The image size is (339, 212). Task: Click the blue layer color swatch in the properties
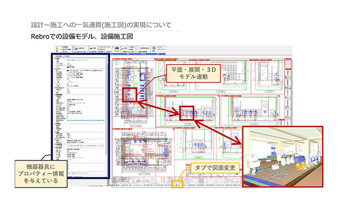point(68,71)
